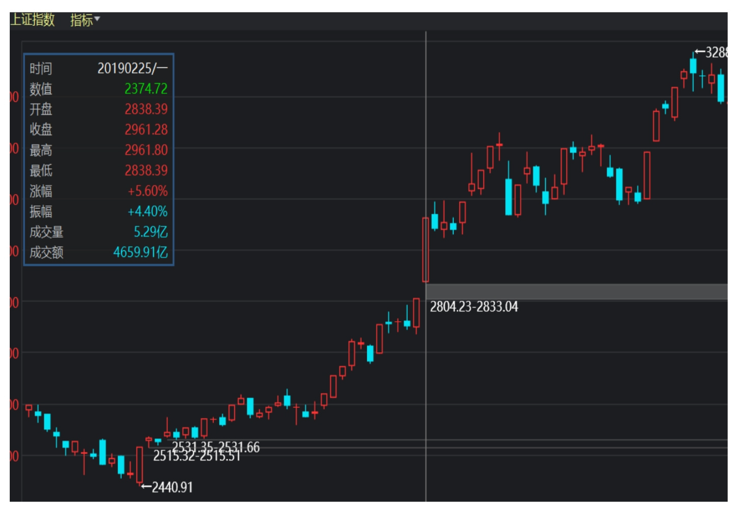Click the 最高 value 2961.80
738x515 pixels.
click(146, 150)
